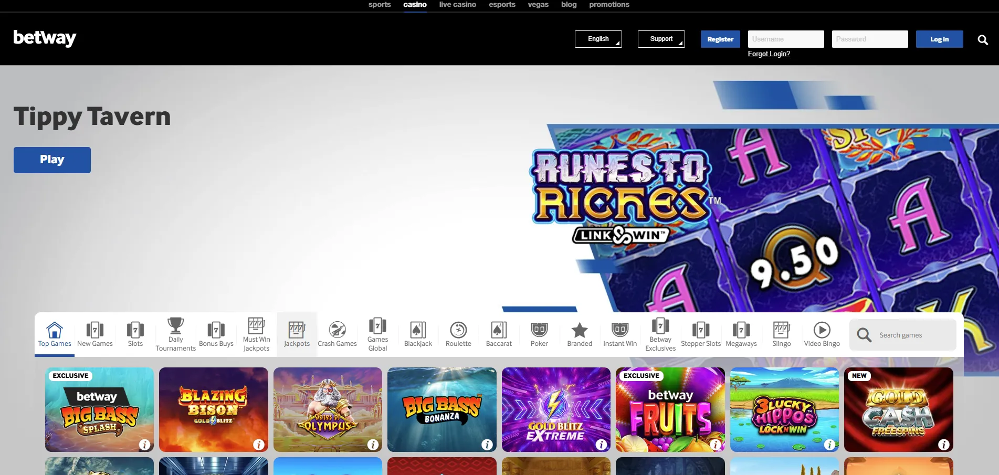The width and height of the screenshot is (999, 475).
Task: Open the promotions menu item
Action: [x=609, y=4]
